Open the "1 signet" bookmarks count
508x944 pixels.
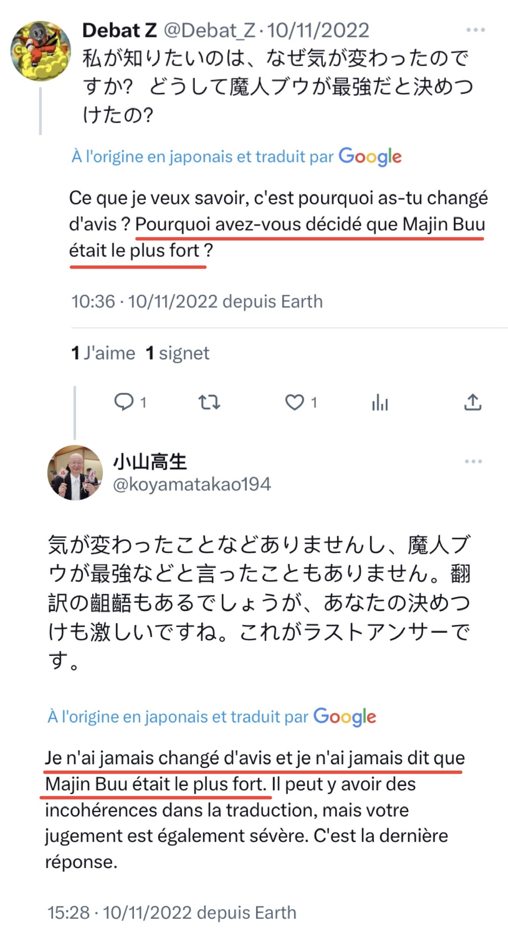(177, 353)
